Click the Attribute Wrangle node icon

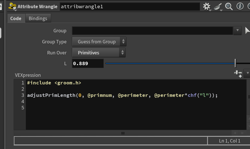click(12, 6)
